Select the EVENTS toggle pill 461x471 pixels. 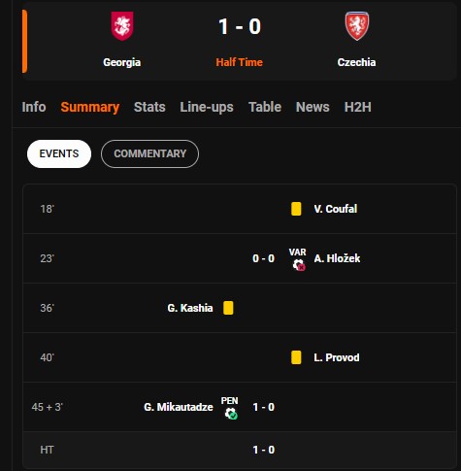click(x=59, y=153)
